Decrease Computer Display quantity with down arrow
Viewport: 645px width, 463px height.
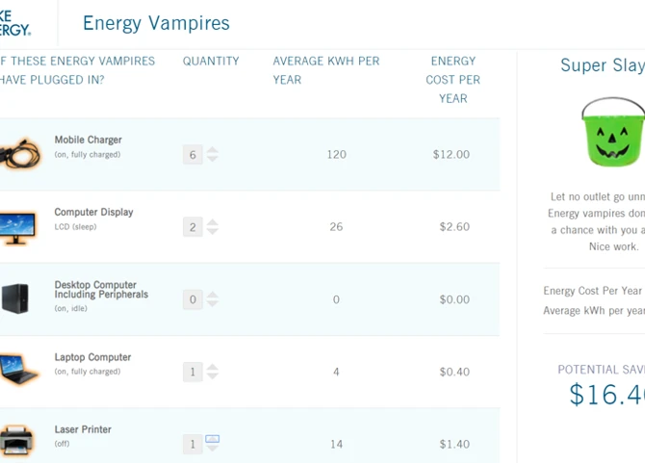tap(213, 232)
